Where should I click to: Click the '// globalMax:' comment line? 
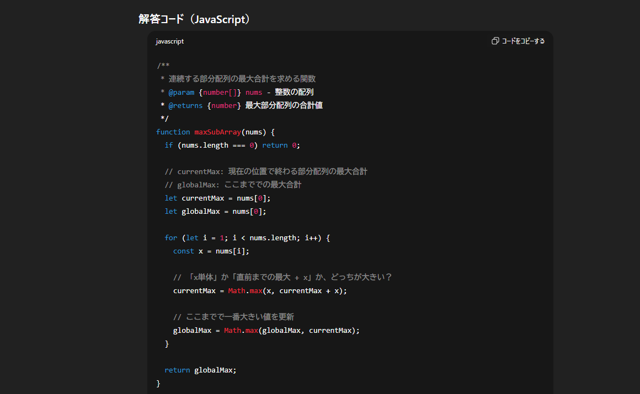[x=233, y=185]
